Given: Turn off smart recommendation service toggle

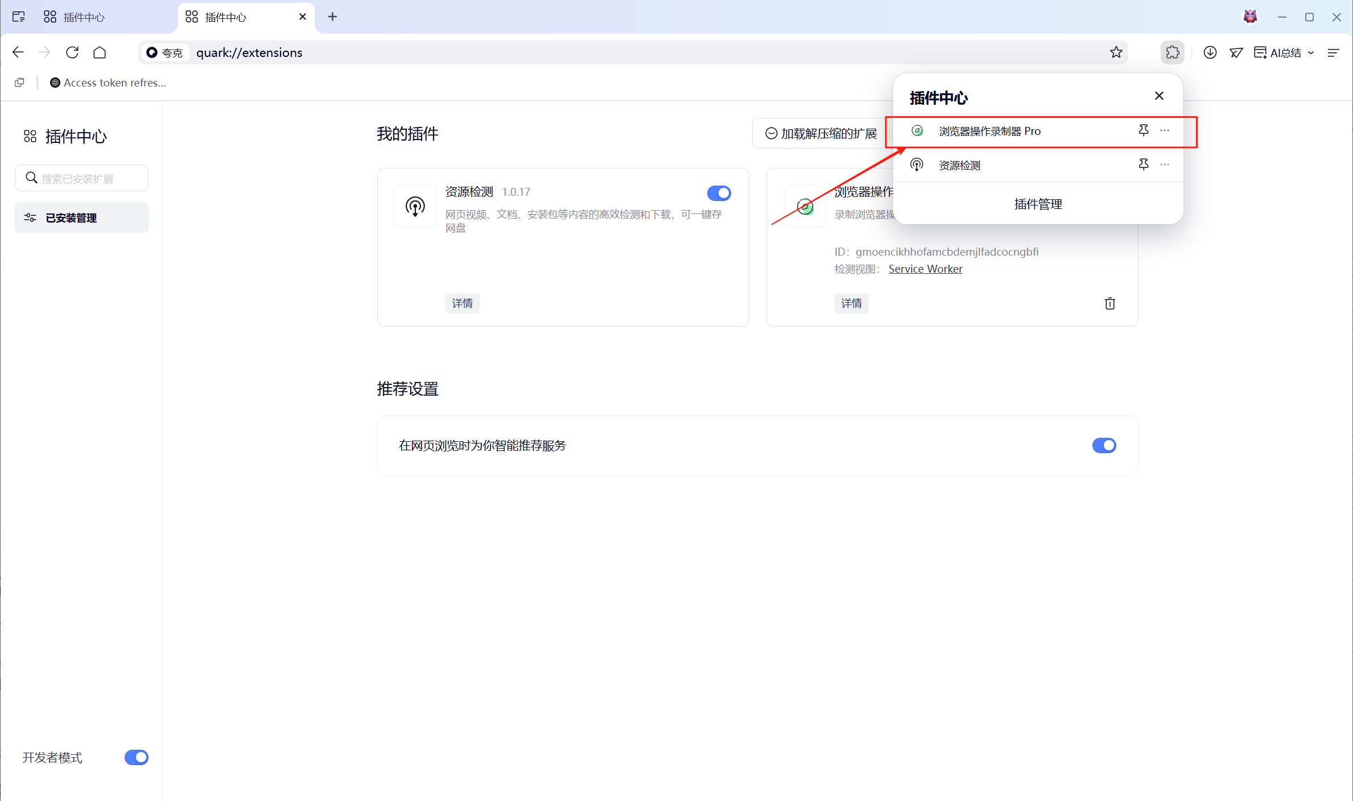Looking at the screenshot, I should (1104, 445).
